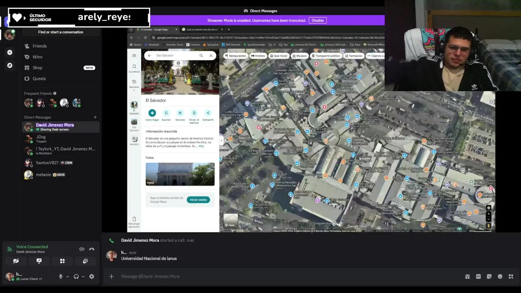Disconnect from the voice call
Viewport: 521px width, 293px height.
[x=92, y=249]
